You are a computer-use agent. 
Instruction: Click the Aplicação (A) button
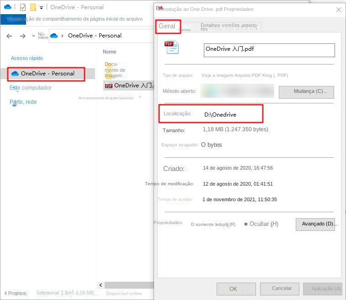323,289
